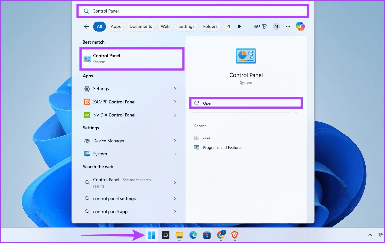The height and width of the screenshot is (243, 385).
Task: Click the Programs and Features icon
Action: coord(197,148)
